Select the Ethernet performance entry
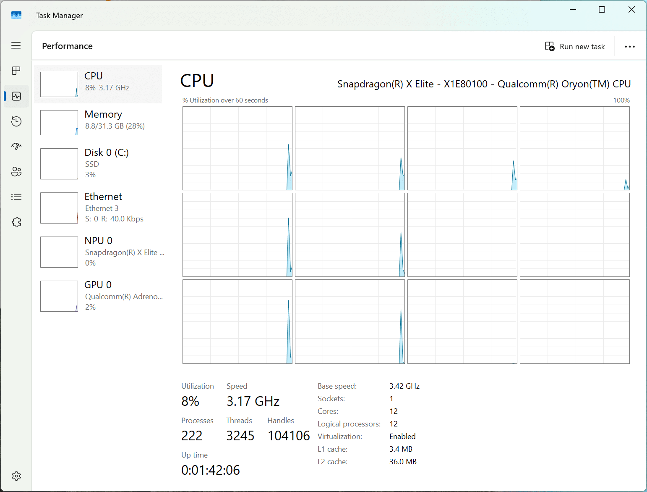Viewport: 647px width, 492px height. [x=98, y=208]
